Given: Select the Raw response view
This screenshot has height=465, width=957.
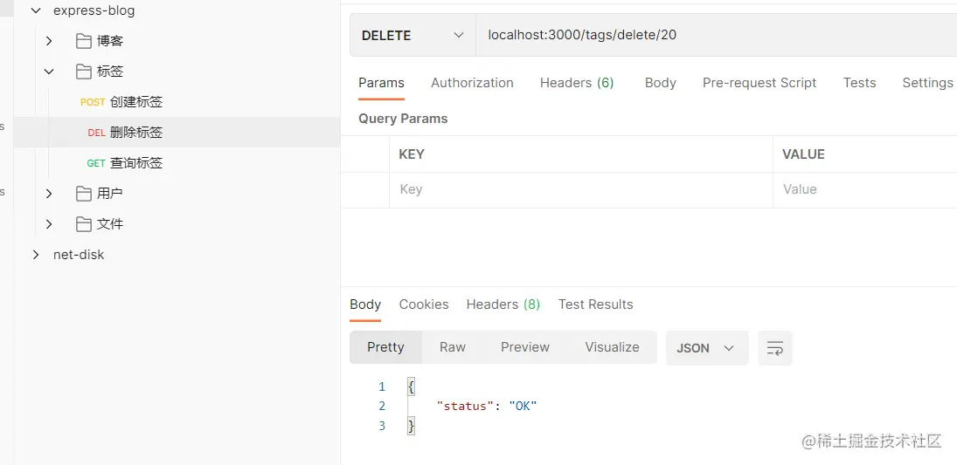Looking at the screenshot, I should coord(452,347).
